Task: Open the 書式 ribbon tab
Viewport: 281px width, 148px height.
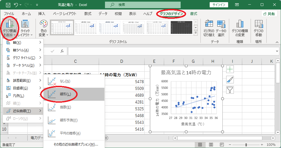Action: pos(194,14)
